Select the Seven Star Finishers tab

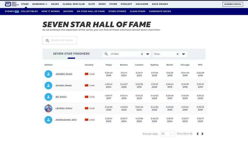click(71, 54)
